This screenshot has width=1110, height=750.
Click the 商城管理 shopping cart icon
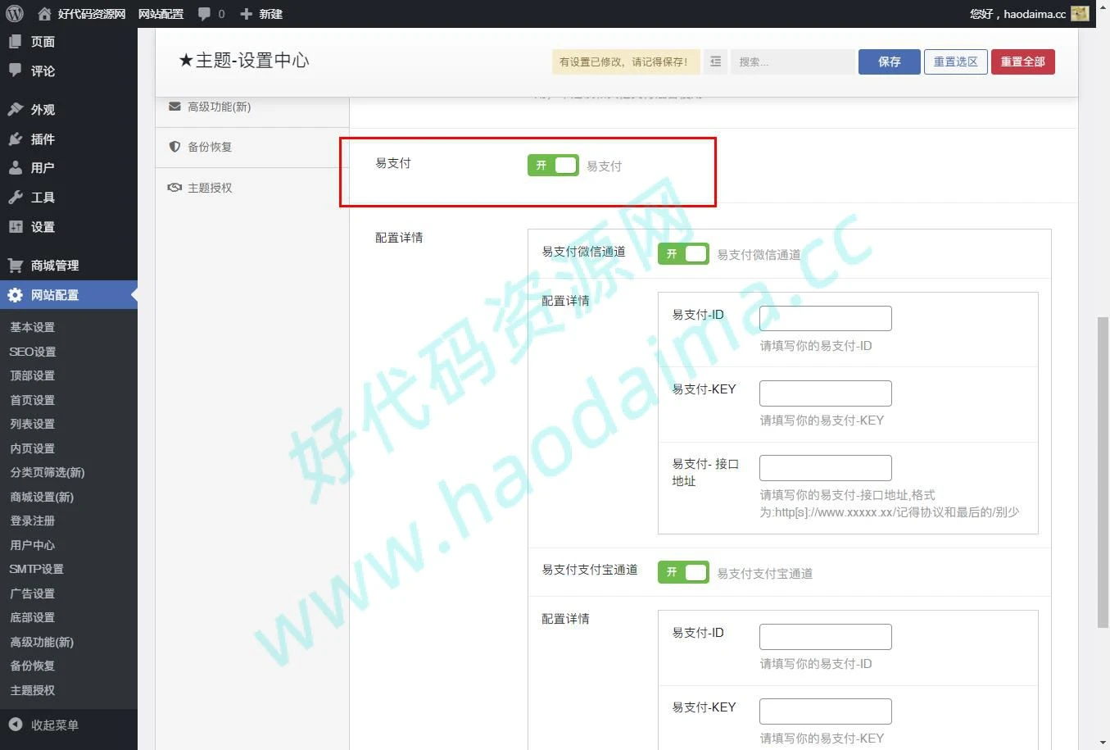click(x=16, y=266)
